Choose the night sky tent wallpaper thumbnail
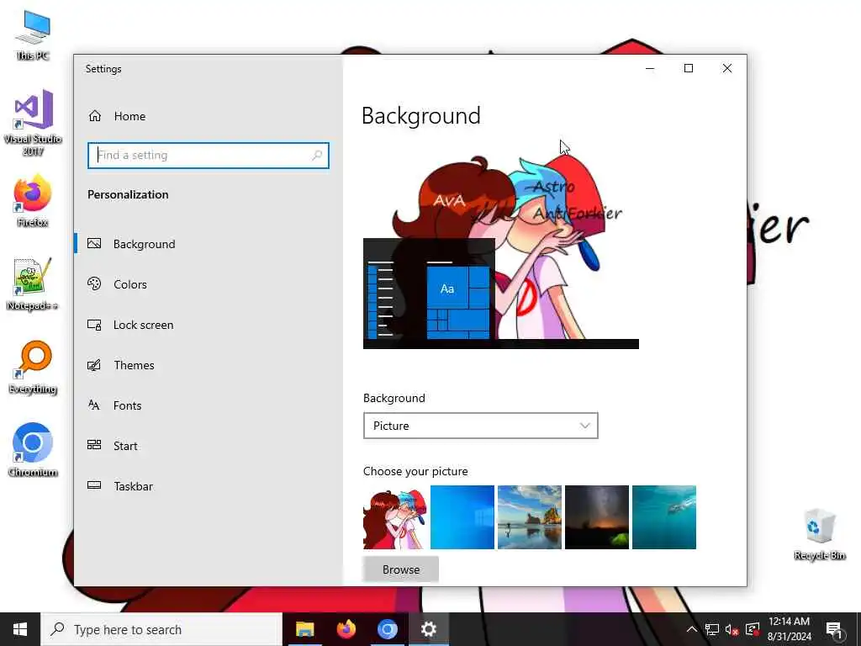Viewport: 861px width, 646px height. tap(597, 517)
